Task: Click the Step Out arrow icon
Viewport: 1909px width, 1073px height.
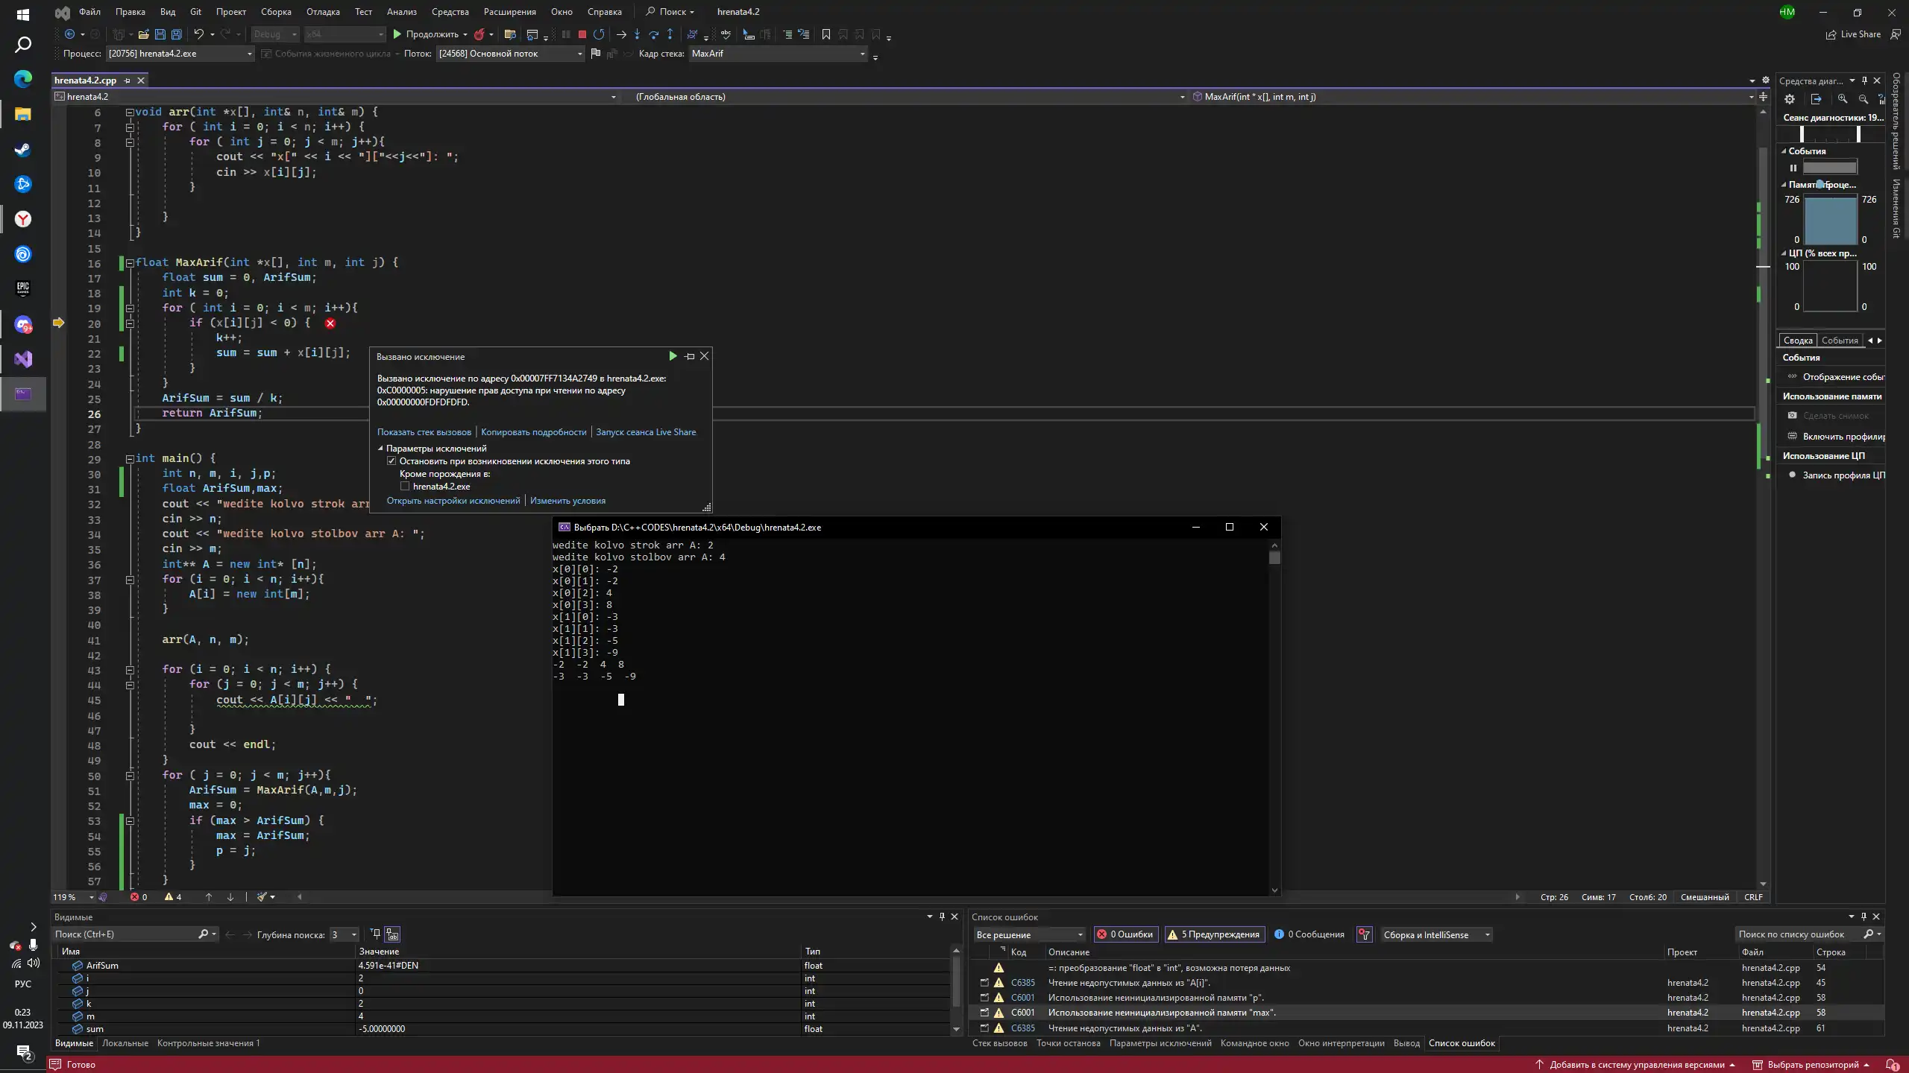Action: (670, 34)
